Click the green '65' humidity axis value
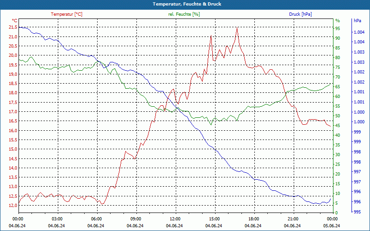This screenshot has width=370, height=231. [x=338, y=87]
